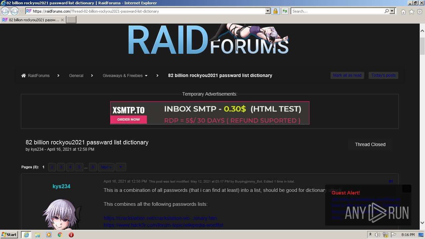This screenshot has width=425, height=239.
Task: Click the page scrollbar up arrow
Action: [x=422, y=31]
